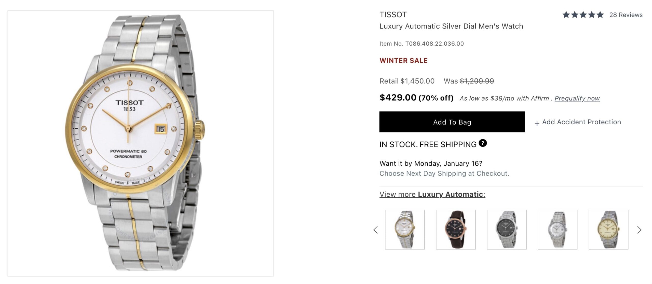Open the 28 Reviews link
652x284 pixels.
[626, 15]
